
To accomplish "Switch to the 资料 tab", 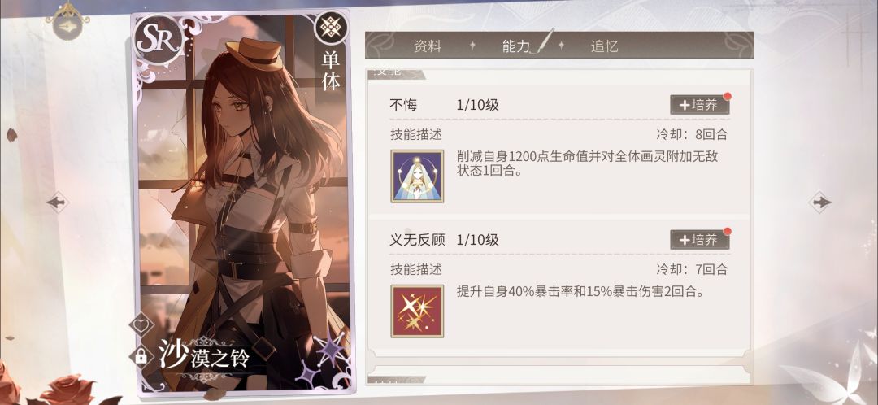I will click(428, 46).
